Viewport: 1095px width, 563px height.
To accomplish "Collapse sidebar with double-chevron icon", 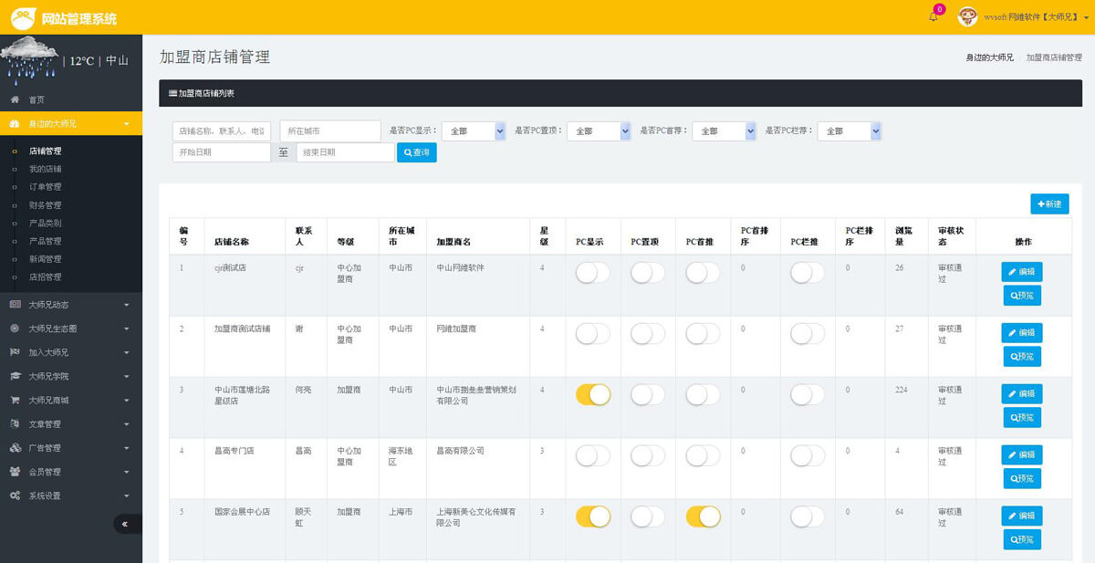I will click(x=128, y=524).
